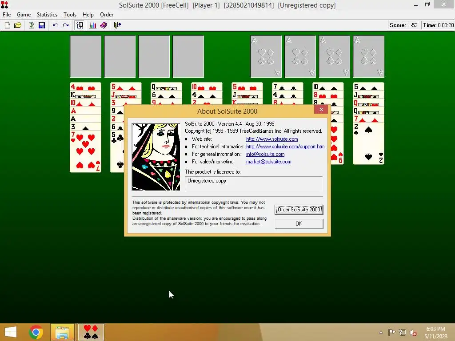Open the Statistics menu
455x341 pixels.
(47, 15)
